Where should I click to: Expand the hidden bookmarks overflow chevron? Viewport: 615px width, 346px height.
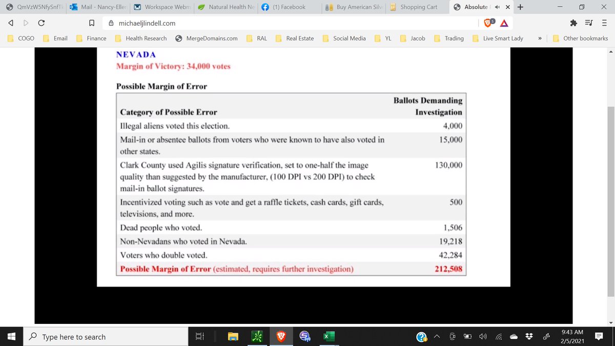coord(540,38)
